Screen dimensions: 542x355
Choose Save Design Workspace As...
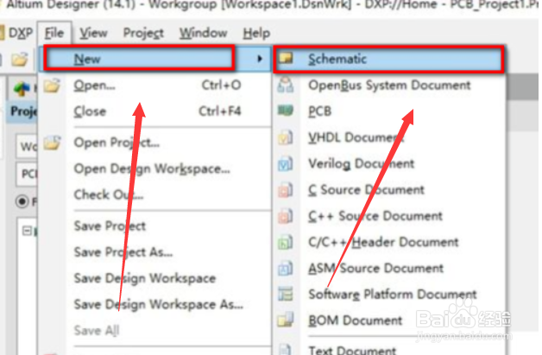[154, 305]
